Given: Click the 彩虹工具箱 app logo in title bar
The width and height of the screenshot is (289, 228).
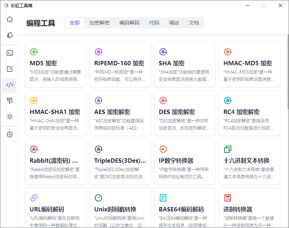Looking at the screenshot, I should click(6, 5).
